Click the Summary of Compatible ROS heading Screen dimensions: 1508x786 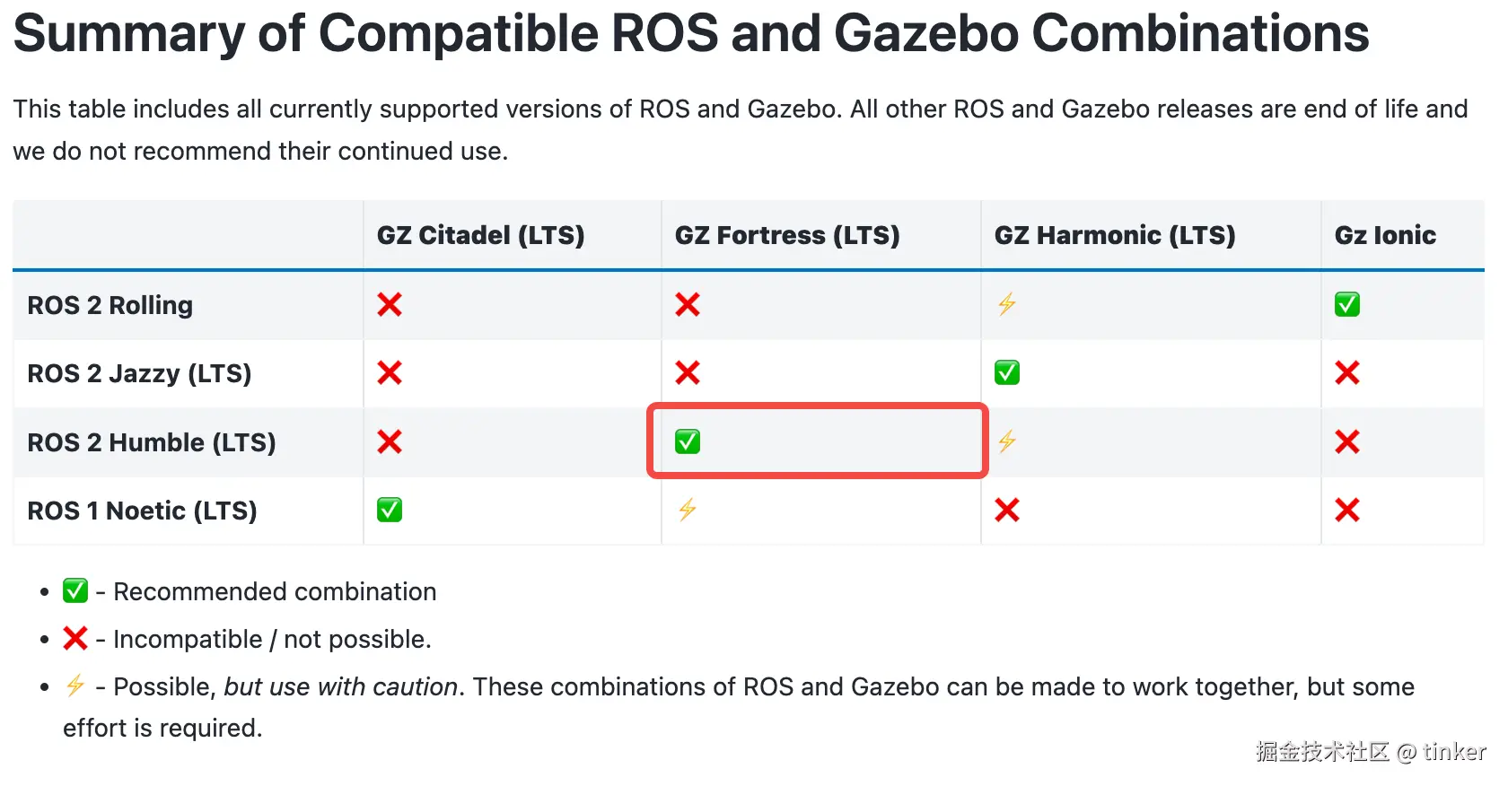click(691, 33)
